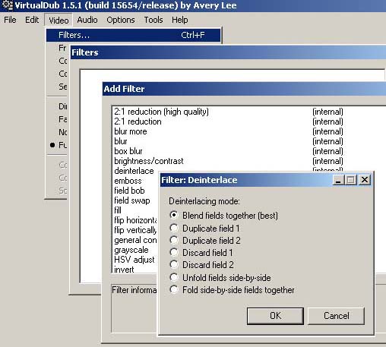The height and width of the screenshot is (347, 386).
Task: Click the Add Filter dialog title bar
Action: (x=244, y=89)
